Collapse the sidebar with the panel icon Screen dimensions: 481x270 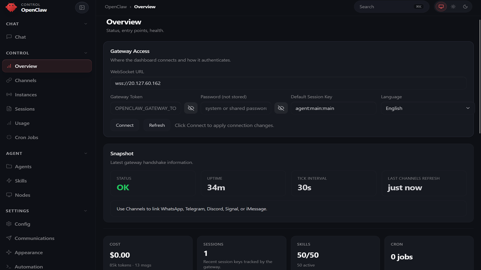pos(82,7)
